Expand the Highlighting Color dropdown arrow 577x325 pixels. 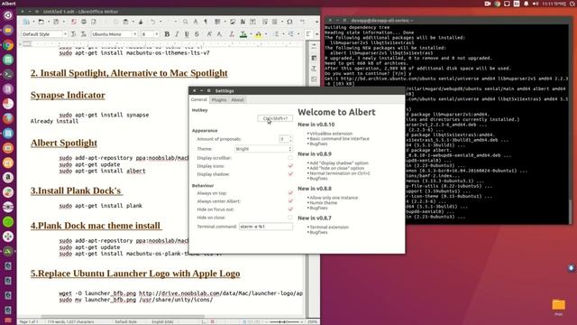[266, 34]
